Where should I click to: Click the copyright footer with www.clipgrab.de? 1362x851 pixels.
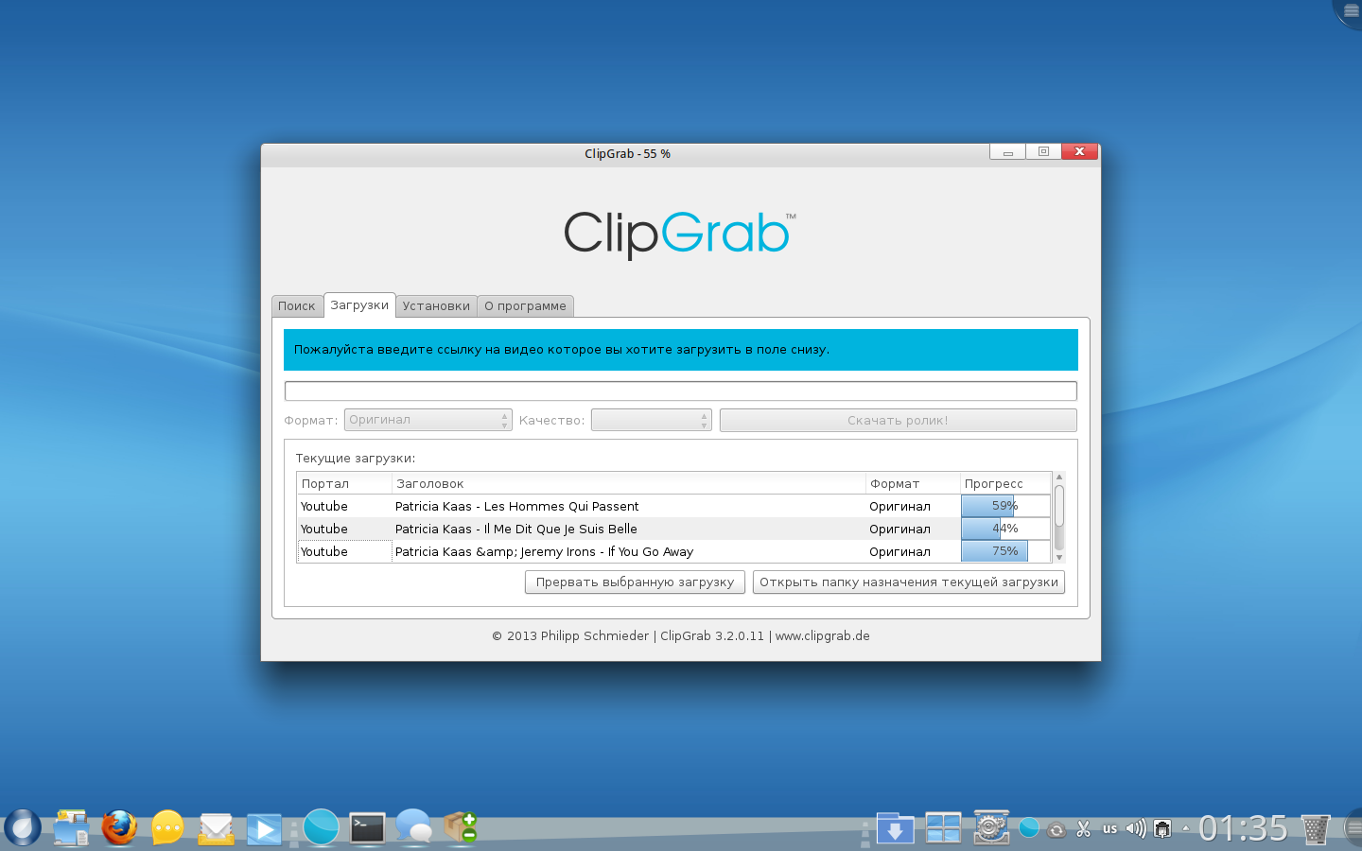click(x=681, y=635)
